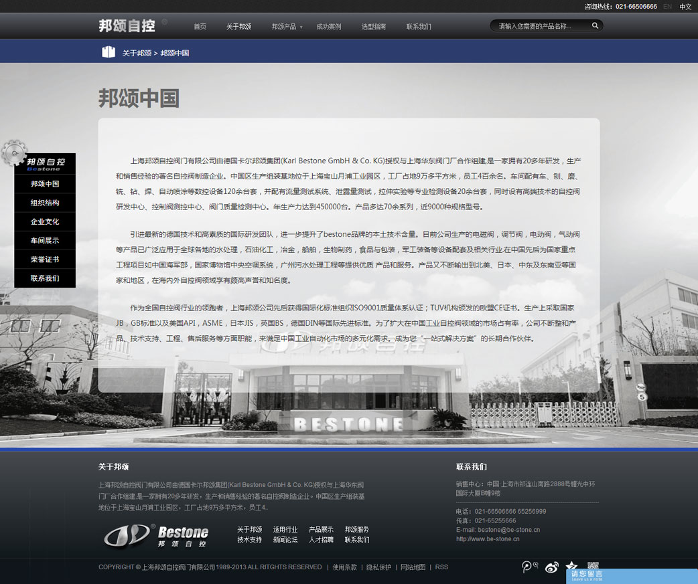Select 荣誉证书 in the sidebar menu
This screenshot has height=584, width=698.
[x=45, y=259]
